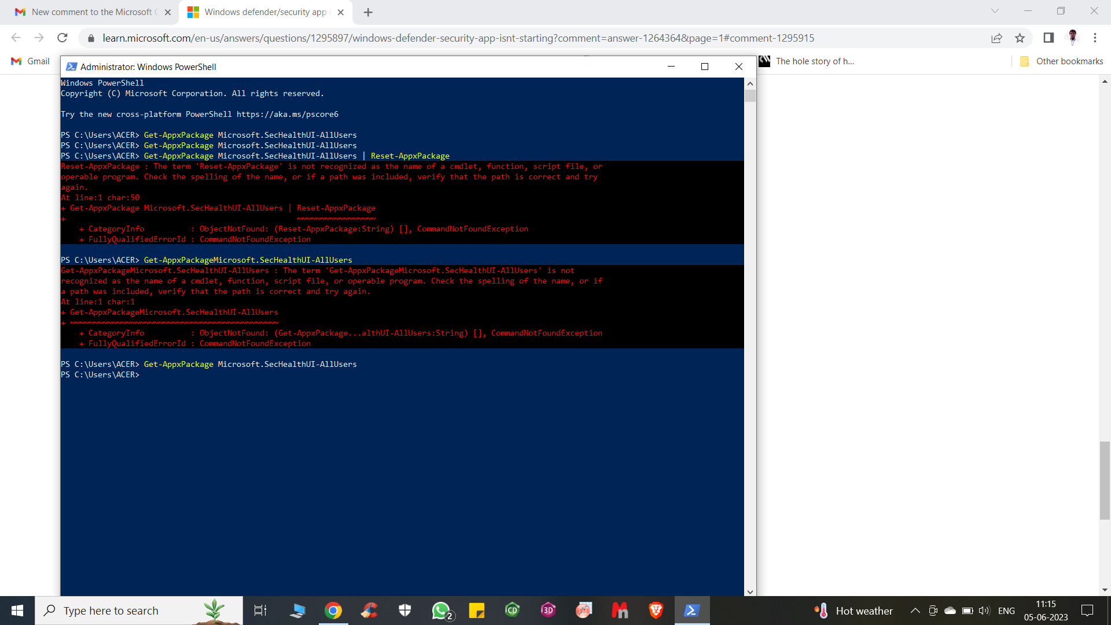The height and width of the screenshot is (625, 1111).
Task: Click the 'Reset-AppxPackage' command on the prompt line
Action: pyautogui.click(x=410, y=156)
